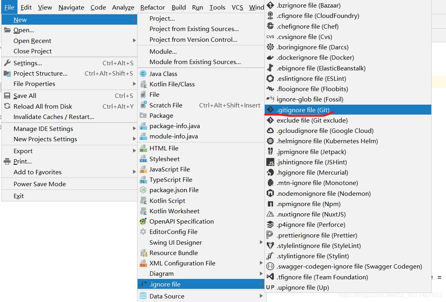Click the Java Class C icon
The height and width of the screenshot is (302, 446).
[143, 74]
